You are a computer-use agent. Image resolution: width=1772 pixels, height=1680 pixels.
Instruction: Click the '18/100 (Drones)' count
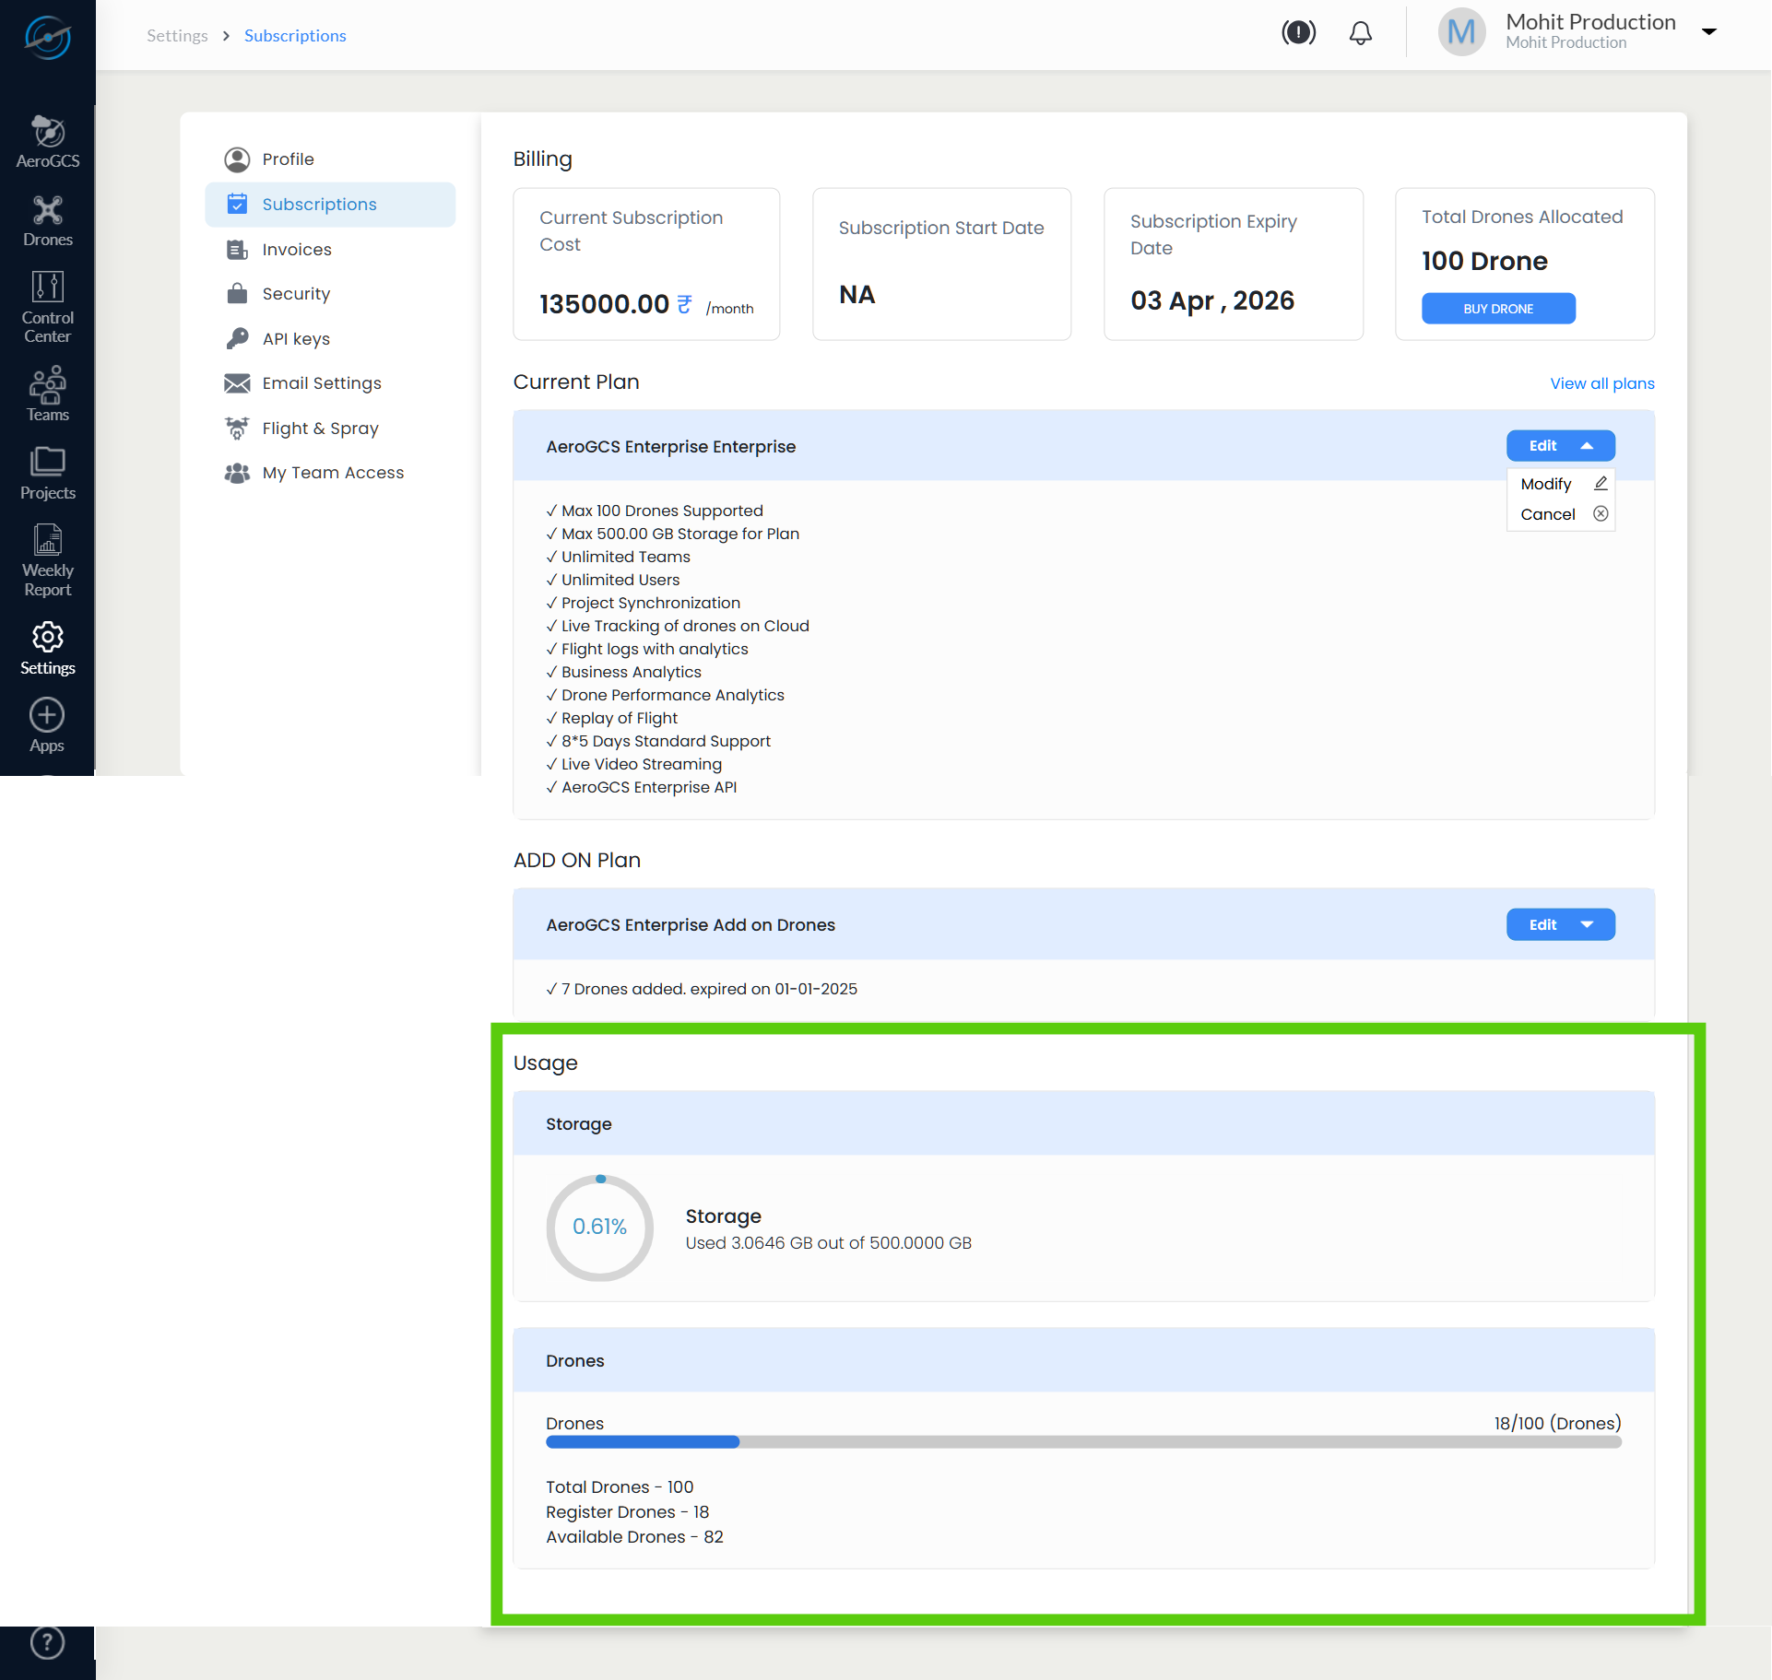pos(1557,1424)
